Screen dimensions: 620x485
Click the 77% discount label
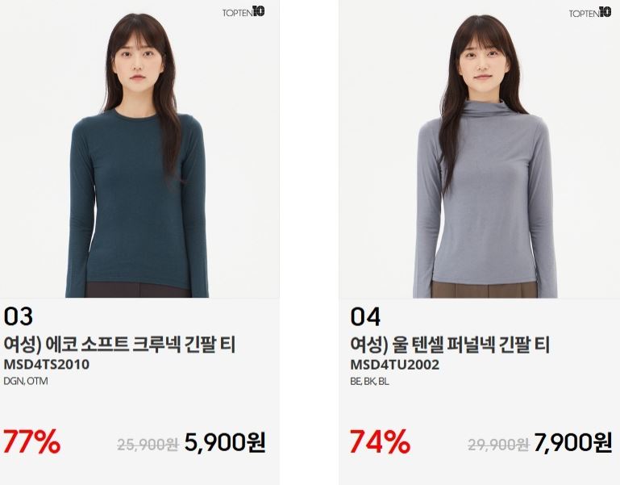31,441
